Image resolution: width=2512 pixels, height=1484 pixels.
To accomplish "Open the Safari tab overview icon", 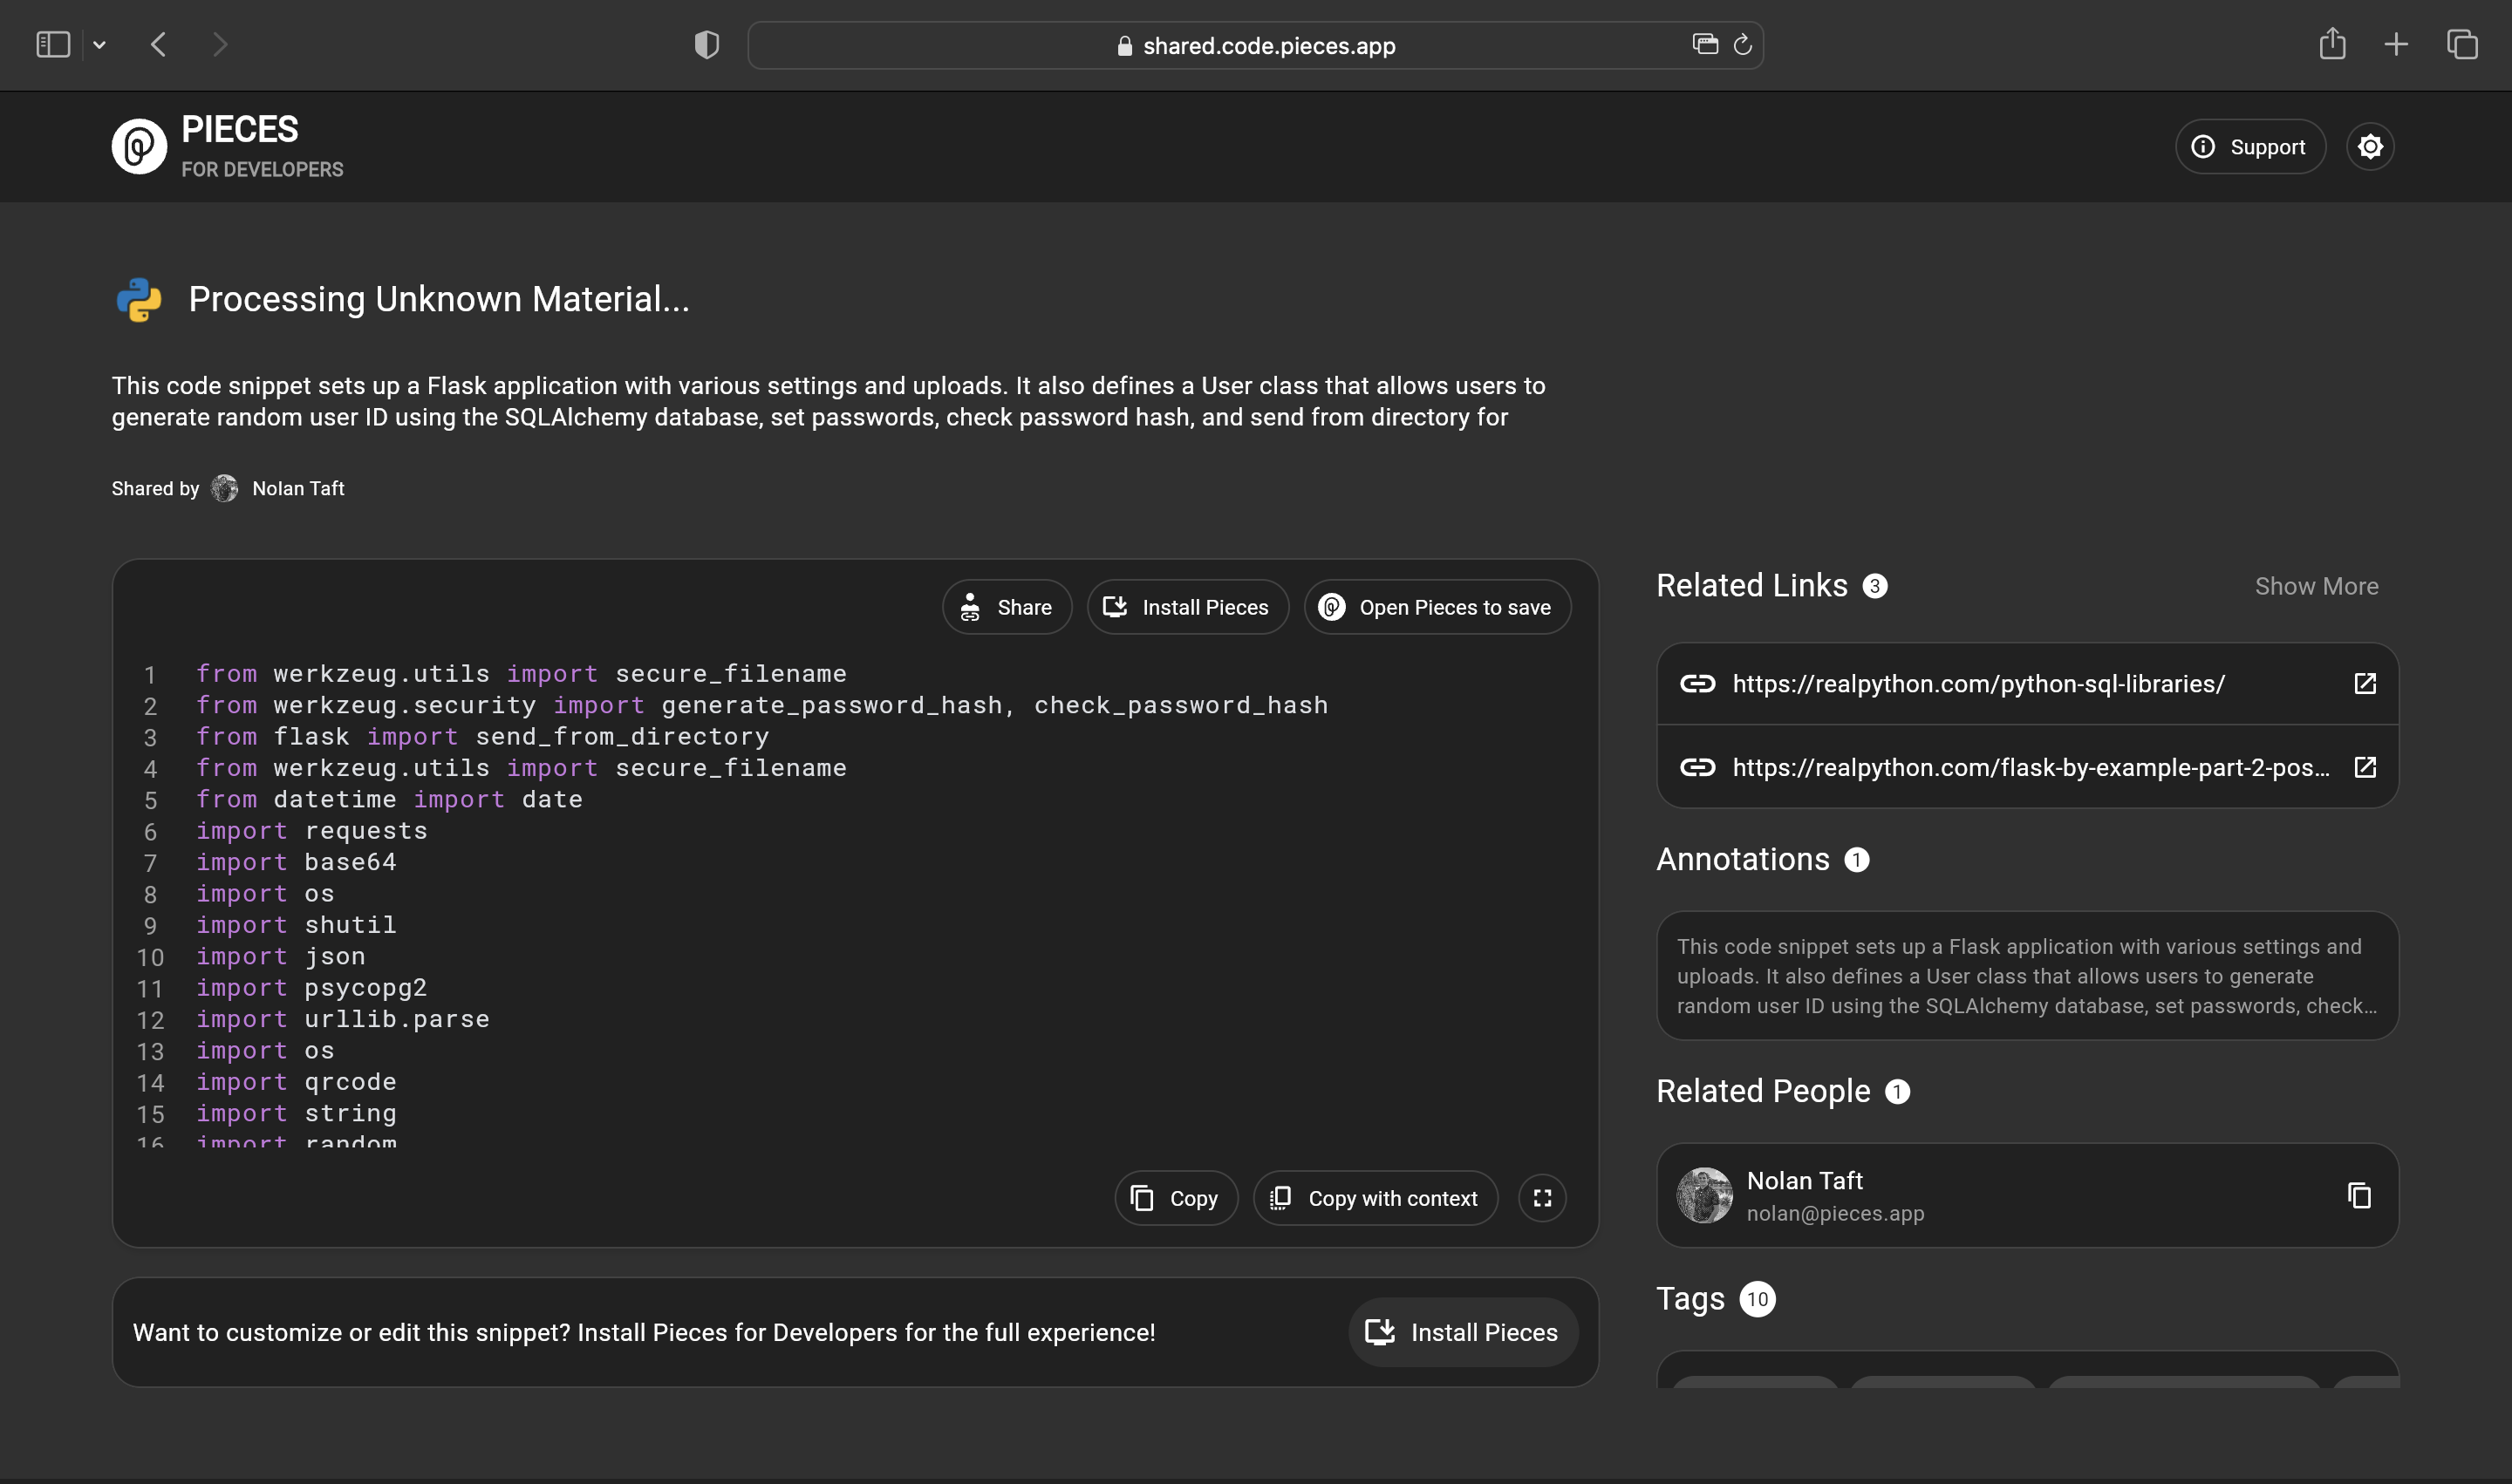I will tap(2462, 45).
